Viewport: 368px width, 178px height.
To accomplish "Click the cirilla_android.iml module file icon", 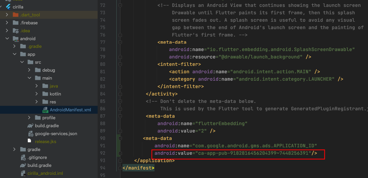I will click(23, 174).
